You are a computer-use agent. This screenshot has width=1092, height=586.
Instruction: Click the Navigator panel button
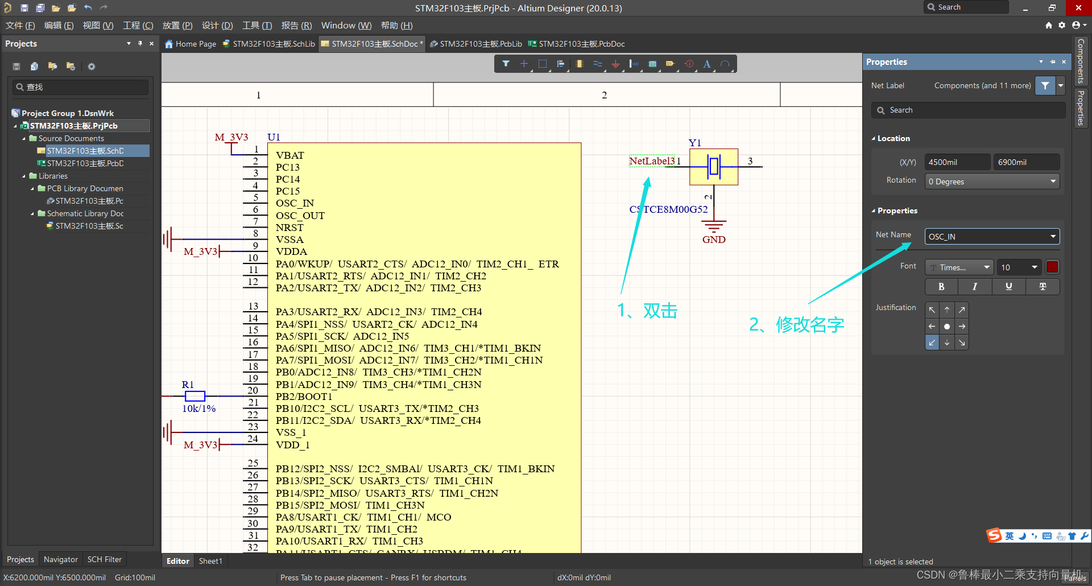(60, 559)
